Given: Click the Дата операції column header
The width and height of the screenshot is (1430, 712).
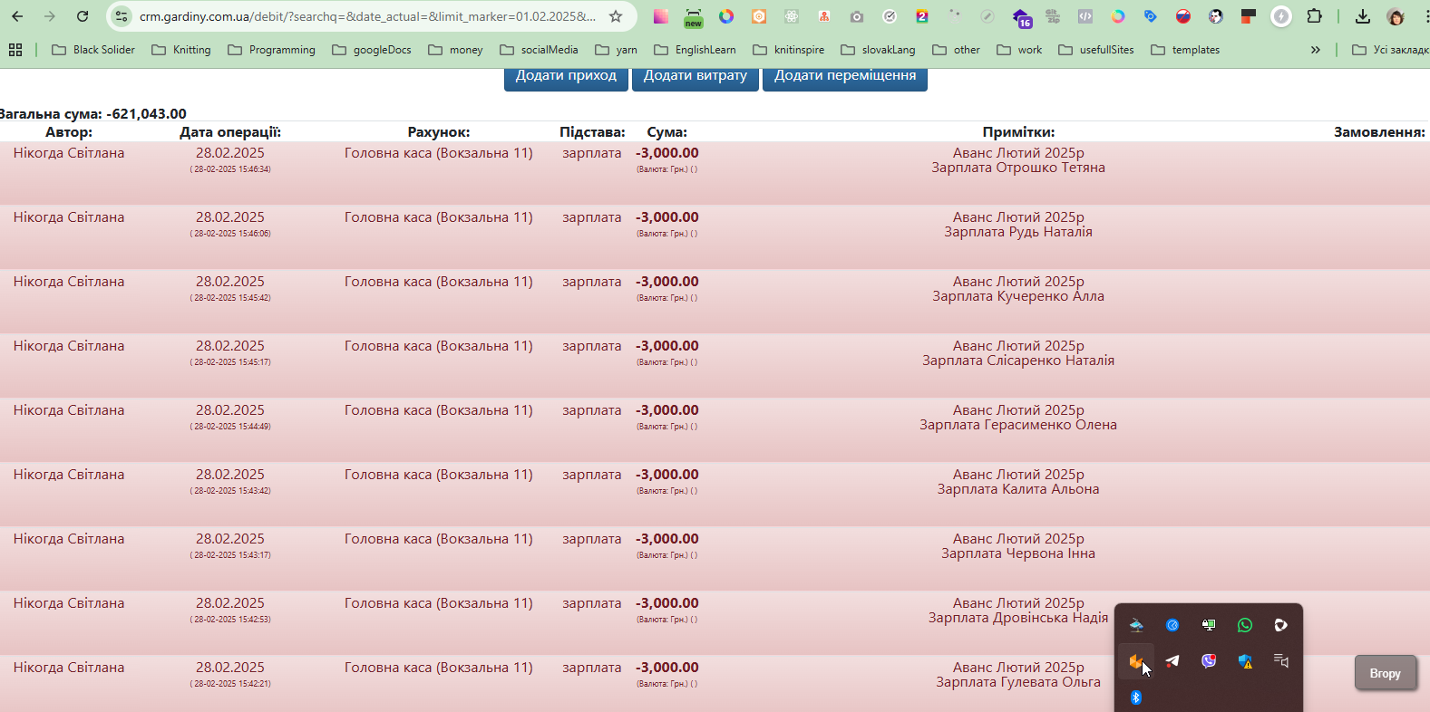Looking at the screenshot, I should (x=230, y=132).
